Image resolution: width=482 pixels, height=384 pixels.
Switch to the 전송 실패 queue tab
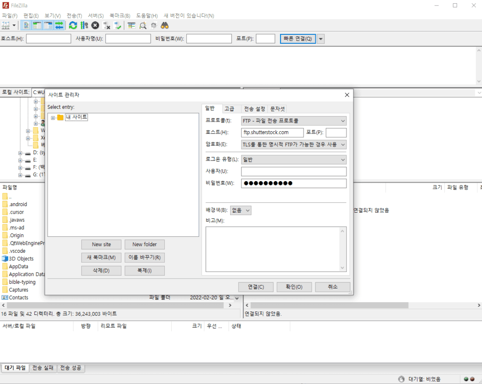click(43, 368)
